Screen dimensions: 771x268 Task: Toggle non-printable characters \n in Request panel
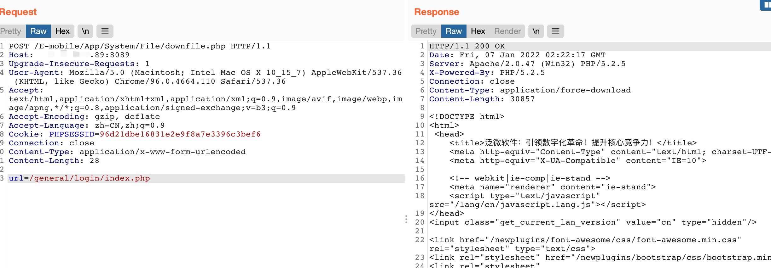85,31
